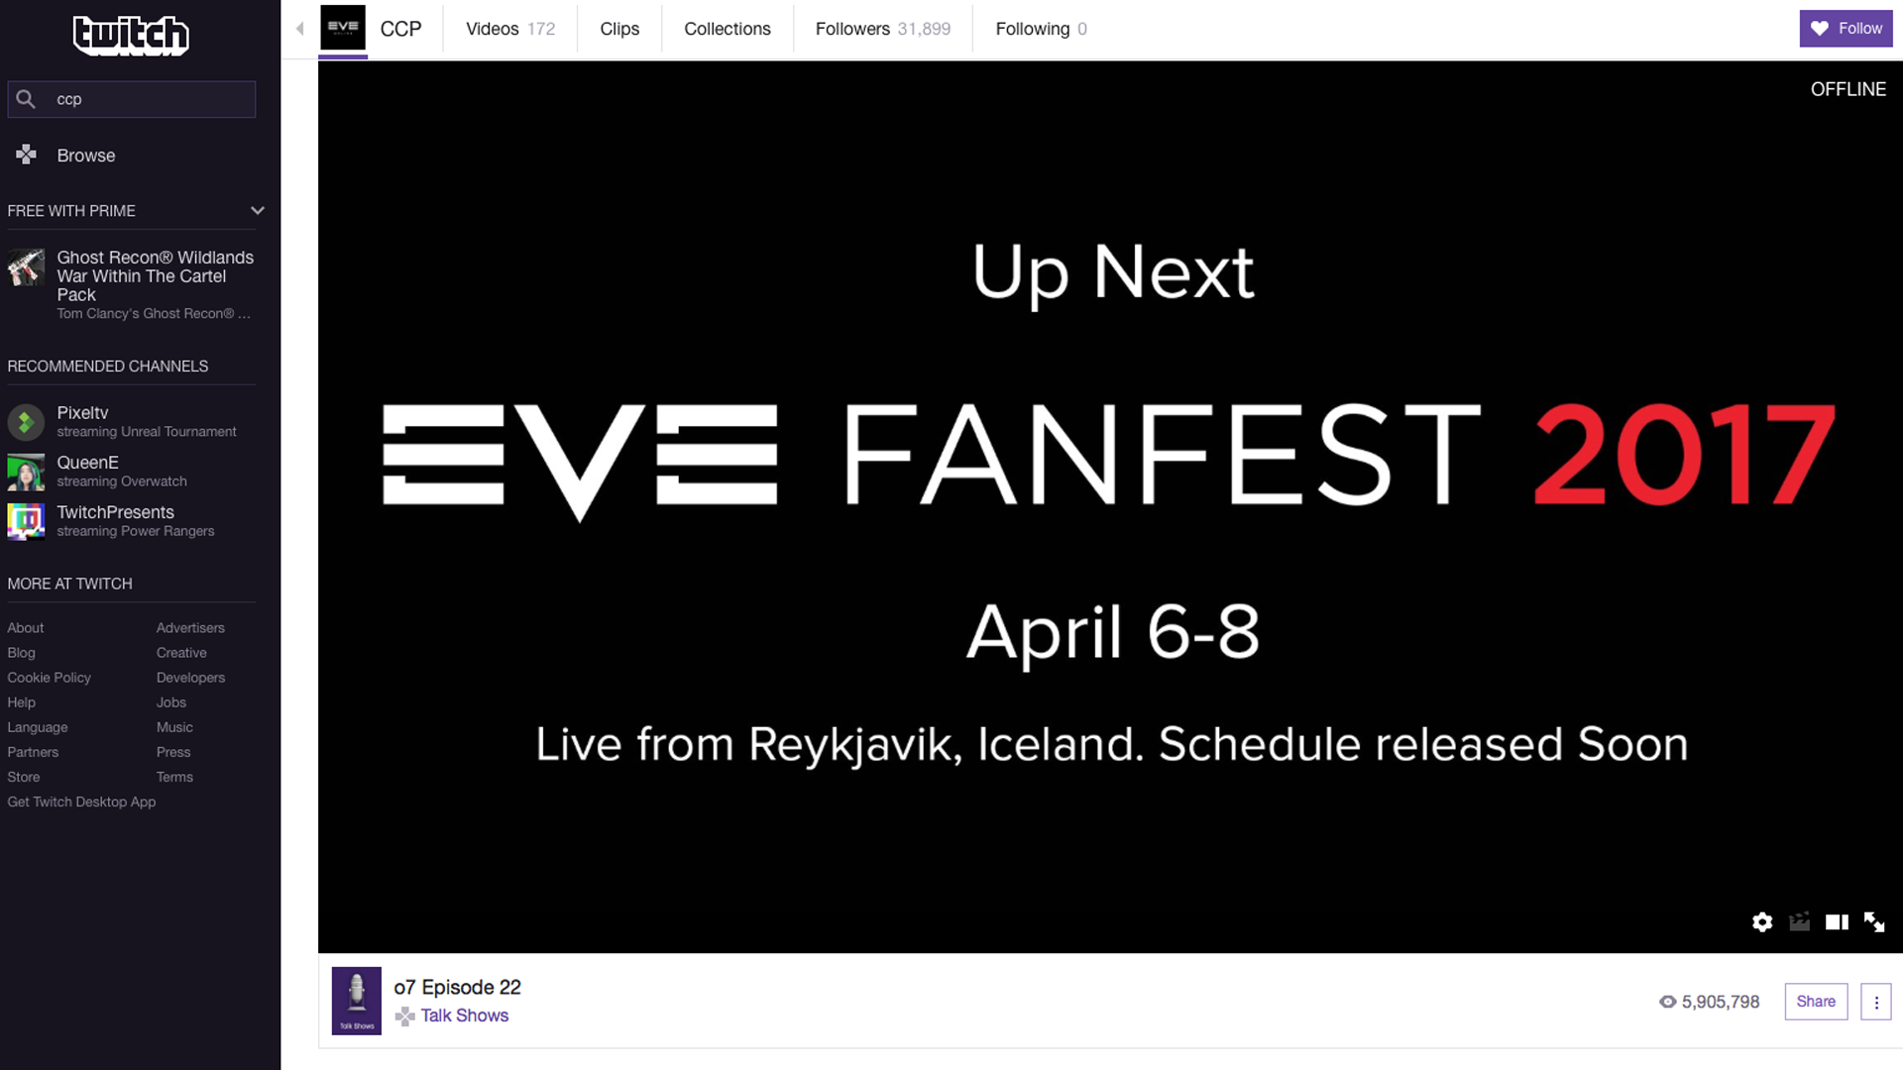The image size is (1903, 1070).
Task: Toggle theater mode icon
Action: coord(1837,922)
